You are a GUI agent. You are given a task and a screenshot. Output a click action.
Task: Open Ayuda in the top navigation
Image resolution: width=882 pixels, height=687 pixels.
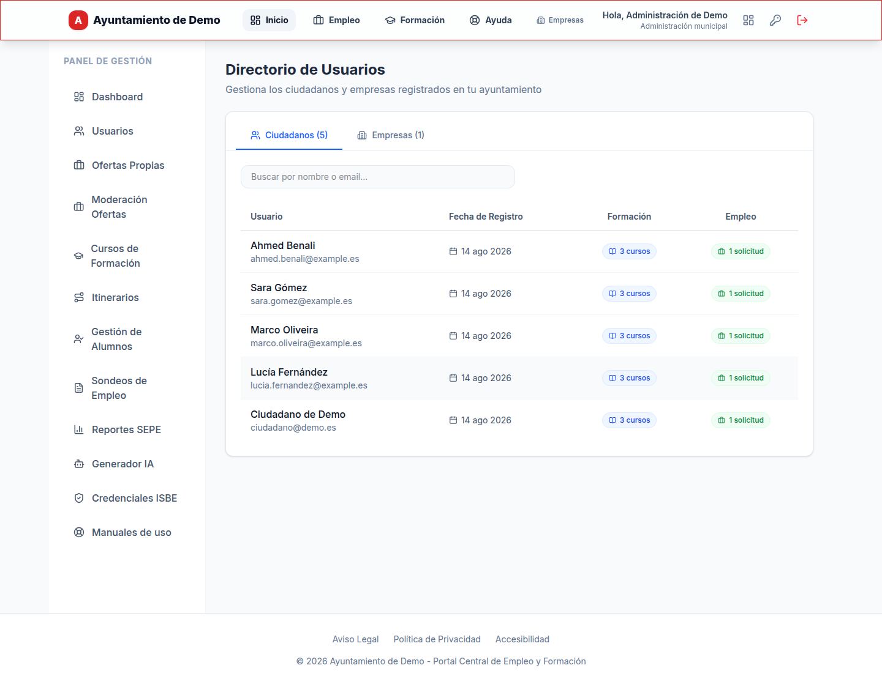[x=491, y=20]
